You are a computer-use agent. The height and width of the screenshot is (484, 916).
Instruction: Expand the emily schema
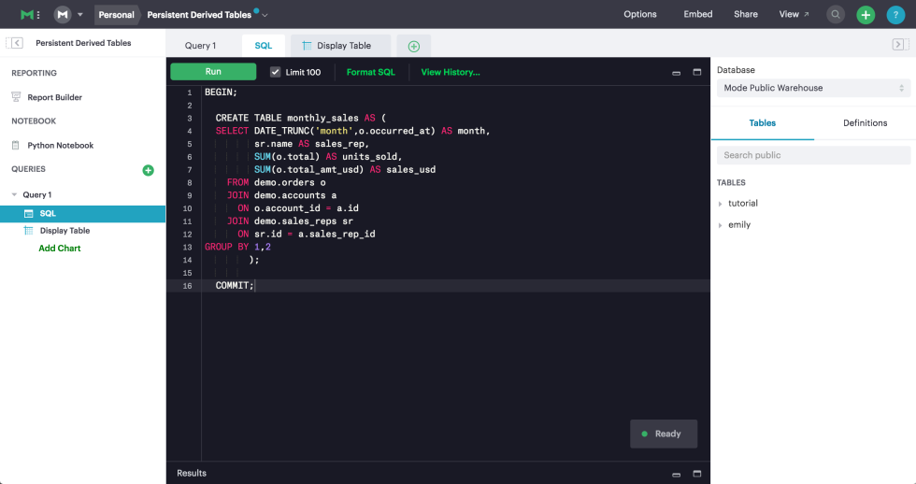pos(721,225)
